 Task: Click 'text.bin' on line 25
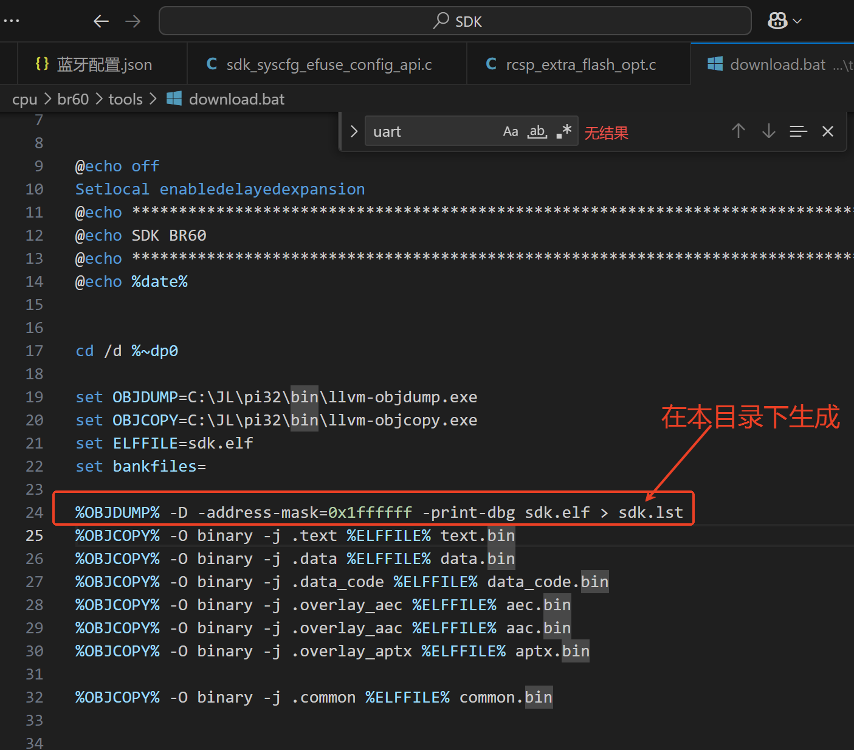coord(478,535)
